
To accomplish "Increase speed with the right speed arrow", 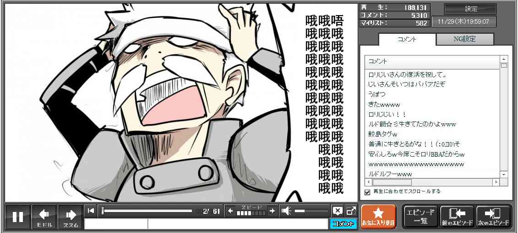I will click(x=272, y=211).
